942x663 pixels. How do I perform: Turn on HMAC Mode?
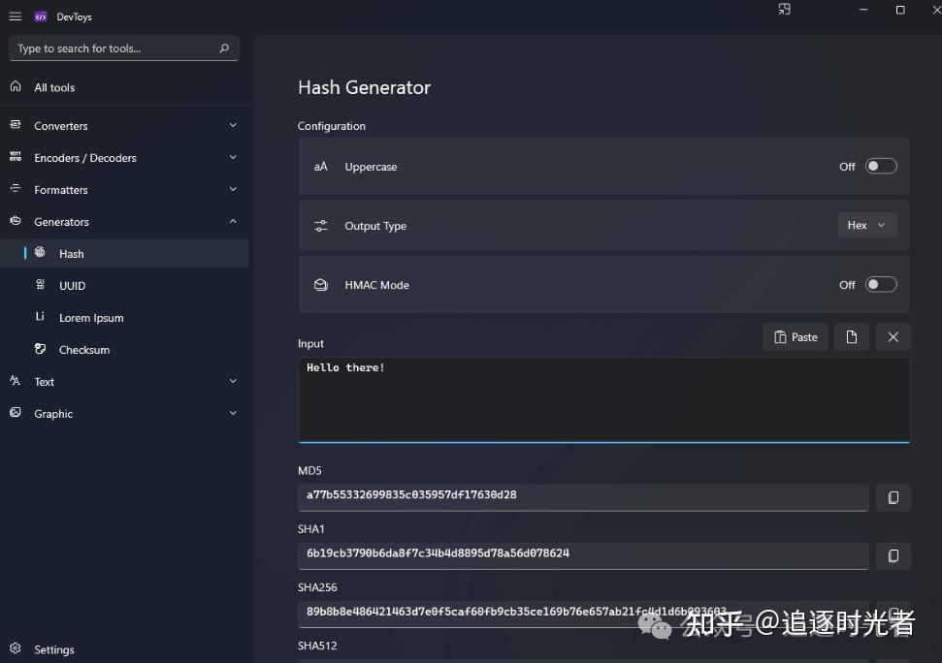click(881, 284)
